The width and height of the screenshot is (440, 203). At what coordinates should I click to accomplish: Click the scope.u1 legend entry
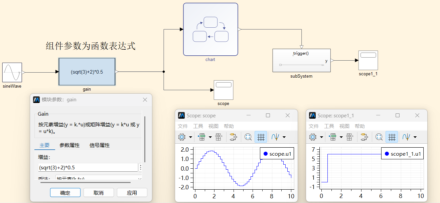277,154
